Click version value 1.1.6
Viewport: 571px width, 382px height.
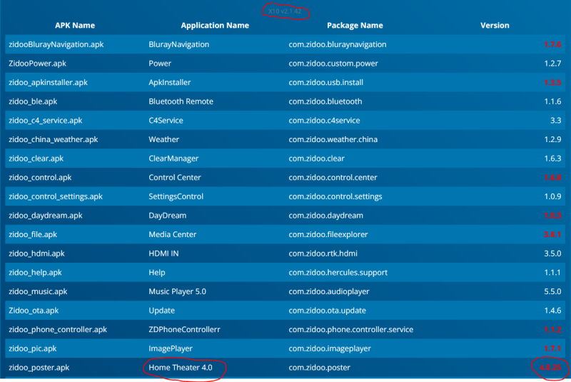[552, 101]
